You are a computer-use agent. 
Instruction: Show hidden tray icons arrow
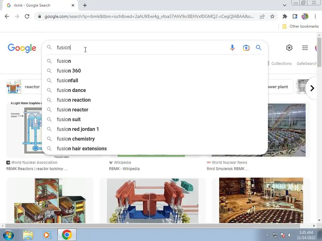[x=267, y=235]
